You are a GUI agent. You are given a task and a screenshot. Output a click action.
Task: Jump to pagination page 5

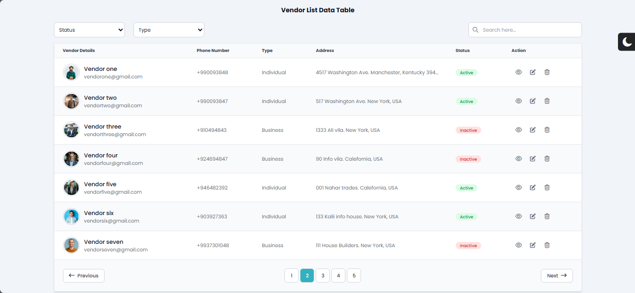(354, 276)
